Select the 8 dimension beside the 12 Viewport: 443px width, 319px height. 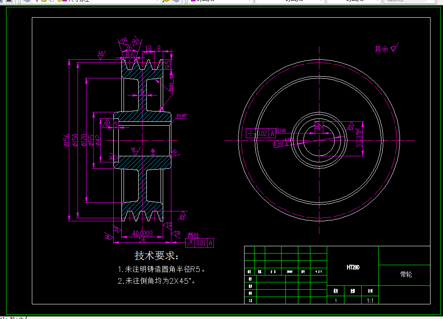coord(159,48)
